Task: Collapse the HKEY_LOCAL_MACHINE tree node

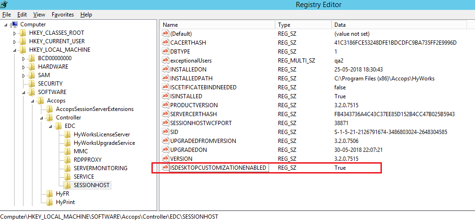Action: click(x=15, y=50)
